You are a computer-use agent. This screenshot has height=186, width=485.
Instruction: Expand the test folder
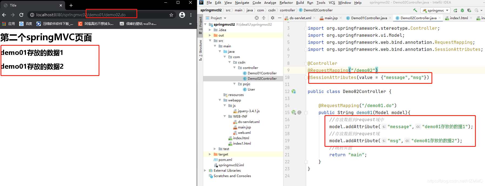coord(215,149)
